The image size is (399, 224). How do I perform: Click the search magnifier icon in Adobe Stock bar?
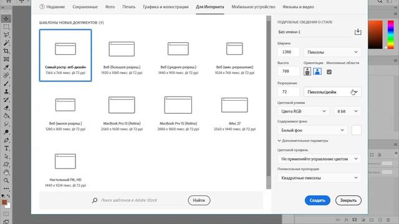click(95, 200)
